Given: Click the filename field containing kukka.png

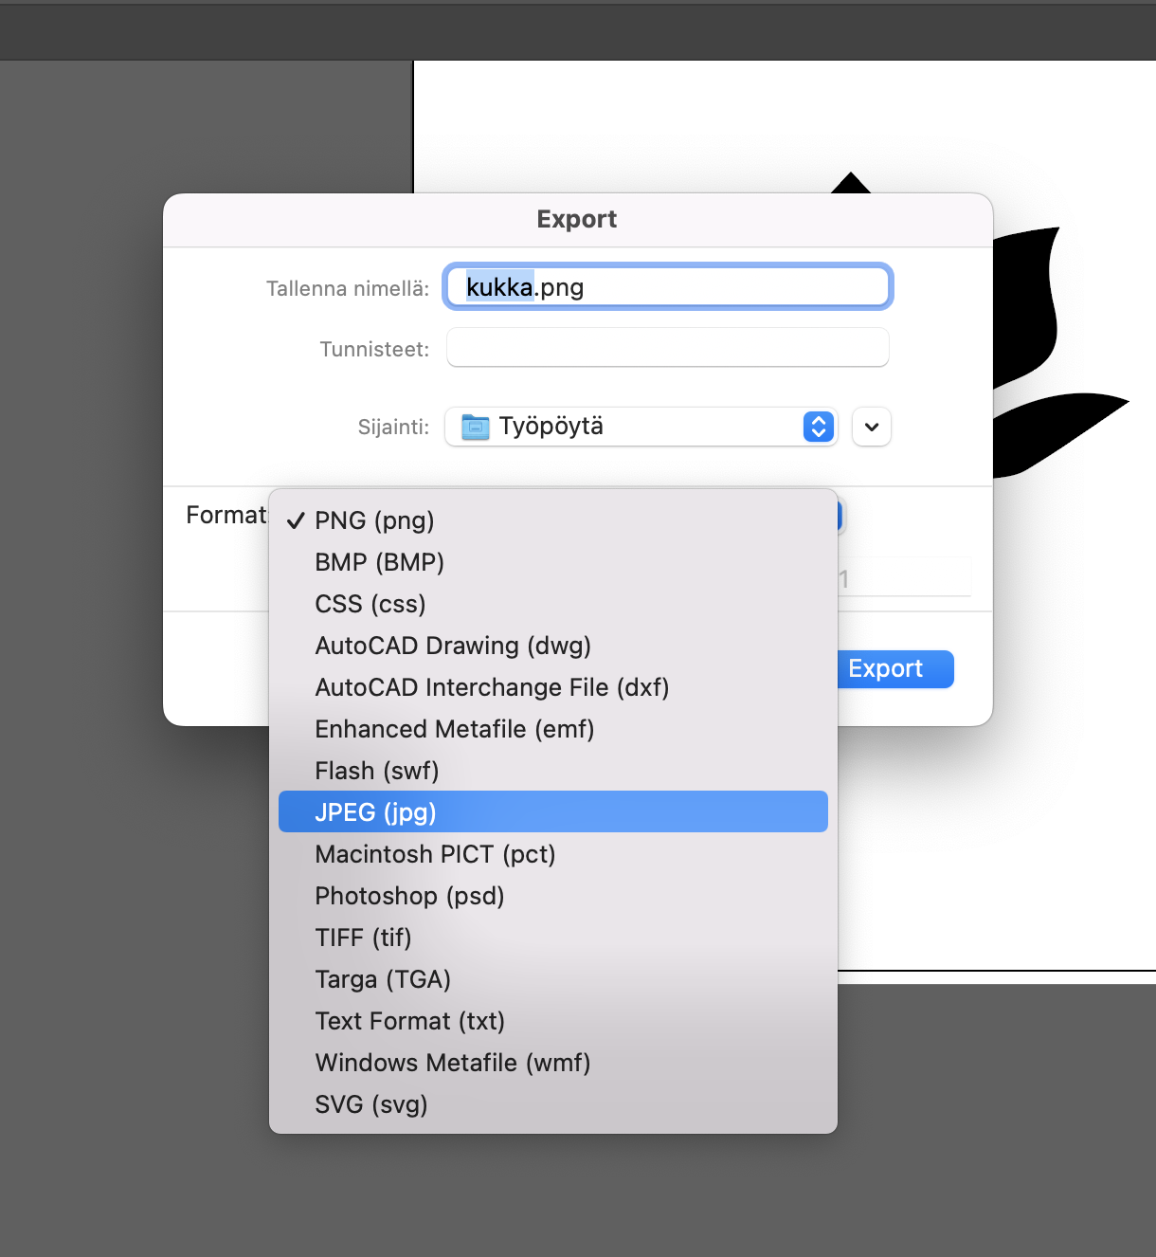Looking at the screenshot, I should click(667, 287).
